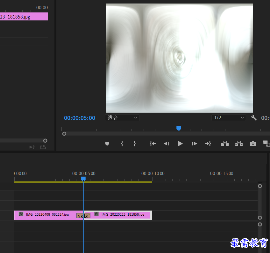Select the 23_181858.jpg clip in source panel
This screenshot has width=270, height=253.
pyautogui.click(x=24, y=17)
